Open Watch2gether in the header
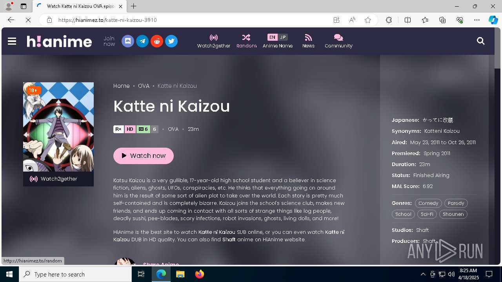Screen dimensions: 502x282 click(x=214, y=41)
